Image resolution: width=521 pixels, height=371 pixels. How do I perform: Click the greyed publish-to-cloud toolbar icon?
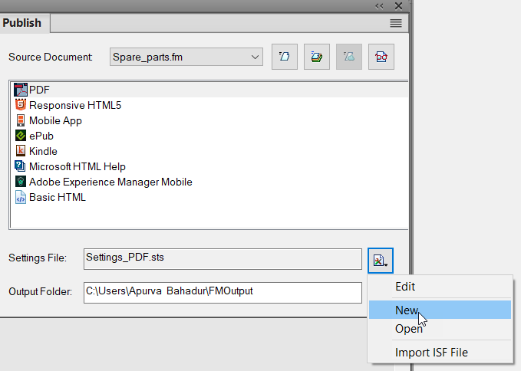coord(349,57)
